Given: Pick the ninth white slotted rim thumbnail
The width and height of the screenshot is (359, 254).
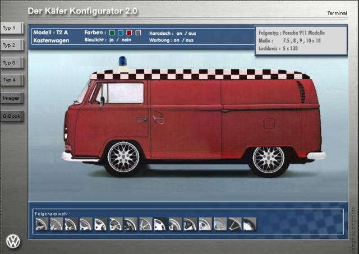Looking at the screenshot, I should click(x=160, y=224).
